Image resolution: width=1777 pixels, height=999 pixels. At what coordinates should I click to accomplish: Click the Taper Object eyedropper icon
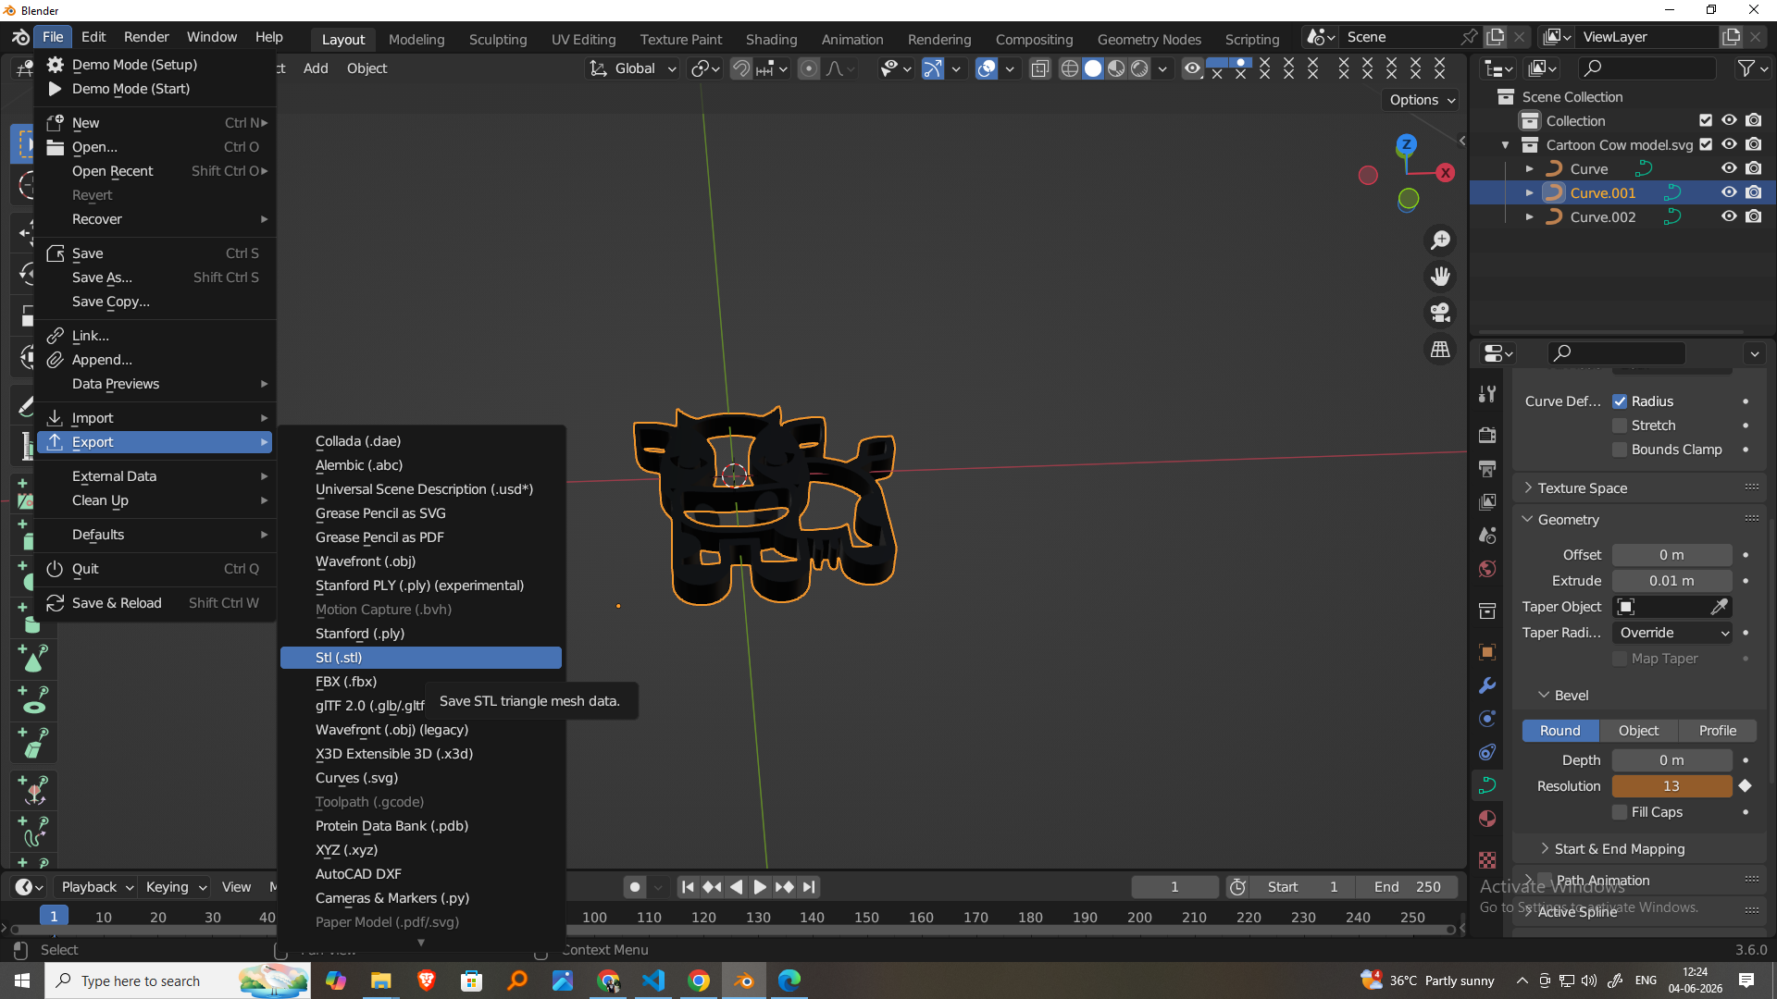[x=1719, y=607]
